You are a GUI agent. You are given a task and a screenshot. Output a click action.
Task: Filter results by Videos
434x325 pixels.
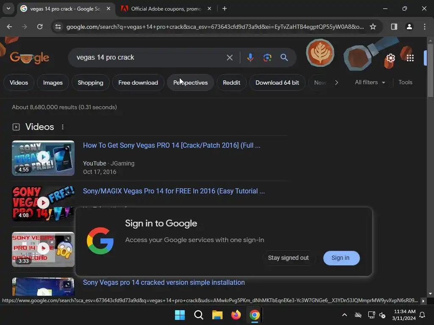19,83
